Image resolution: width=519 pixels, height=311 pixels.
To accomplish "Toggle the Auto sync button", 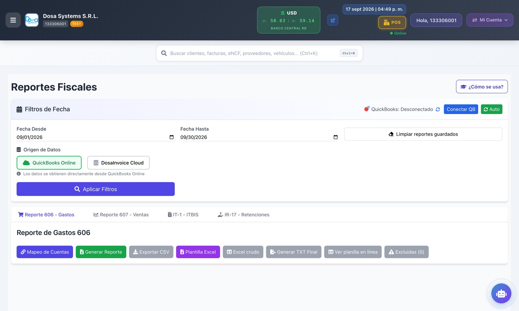I will [491, 109].
